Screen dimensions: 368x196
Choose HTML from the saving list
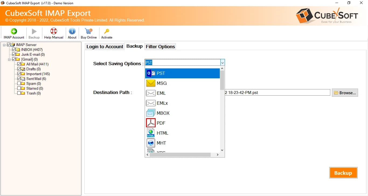click(x=183, y=133)
